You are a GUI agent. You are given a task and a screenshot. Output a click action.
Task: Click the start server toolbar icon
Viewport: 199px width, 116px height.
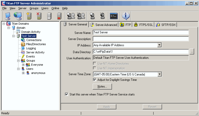point(49,16)
